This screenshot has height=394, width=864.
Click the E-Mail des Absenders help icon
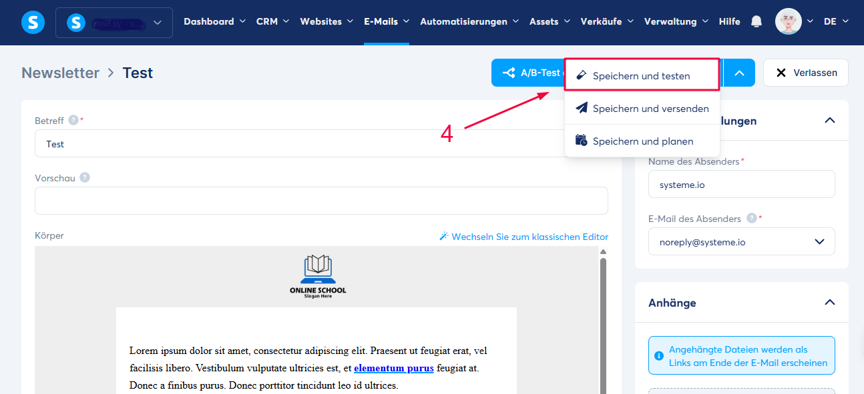[x=752, y=218]
